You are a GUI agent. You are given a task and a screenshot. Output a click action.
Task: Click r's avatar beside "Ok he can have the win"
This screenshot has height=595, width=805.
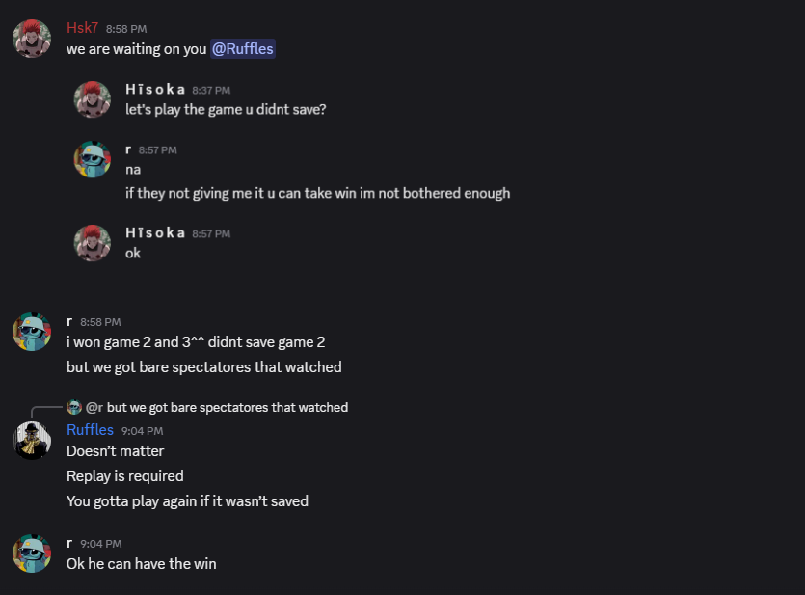(32, 554)
